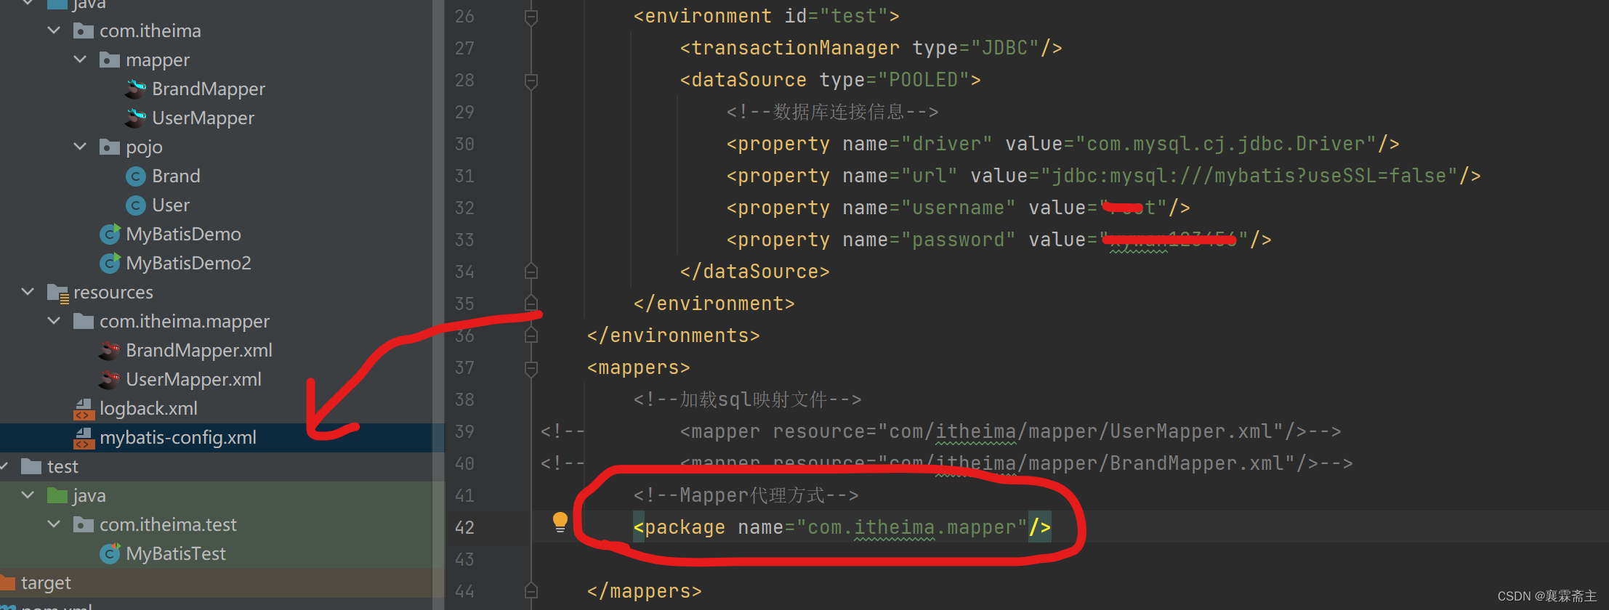
Task: Click the Mapper代理方式 comment
Action: click(x=746, y=495)
